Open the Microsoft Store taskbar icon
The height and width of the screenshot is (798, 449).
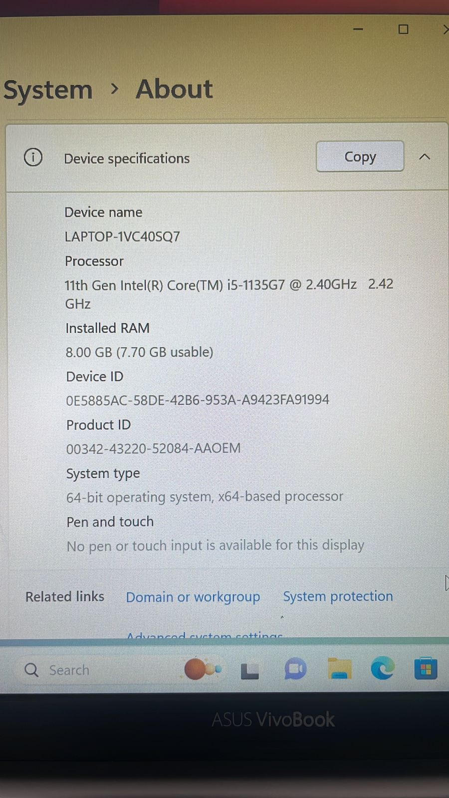pyautogui.click(x=426, y=669)
